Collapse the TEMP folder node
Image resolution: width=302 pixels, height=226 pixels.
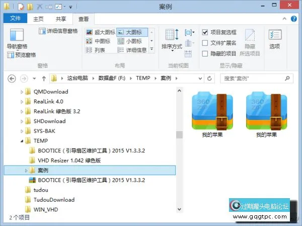(x=22, y=141)
